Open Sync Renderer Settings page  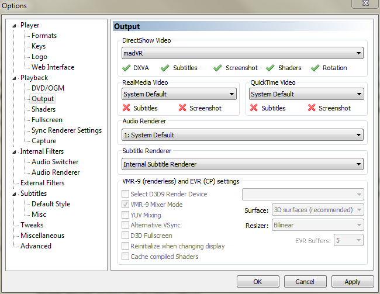coord(67,130)
